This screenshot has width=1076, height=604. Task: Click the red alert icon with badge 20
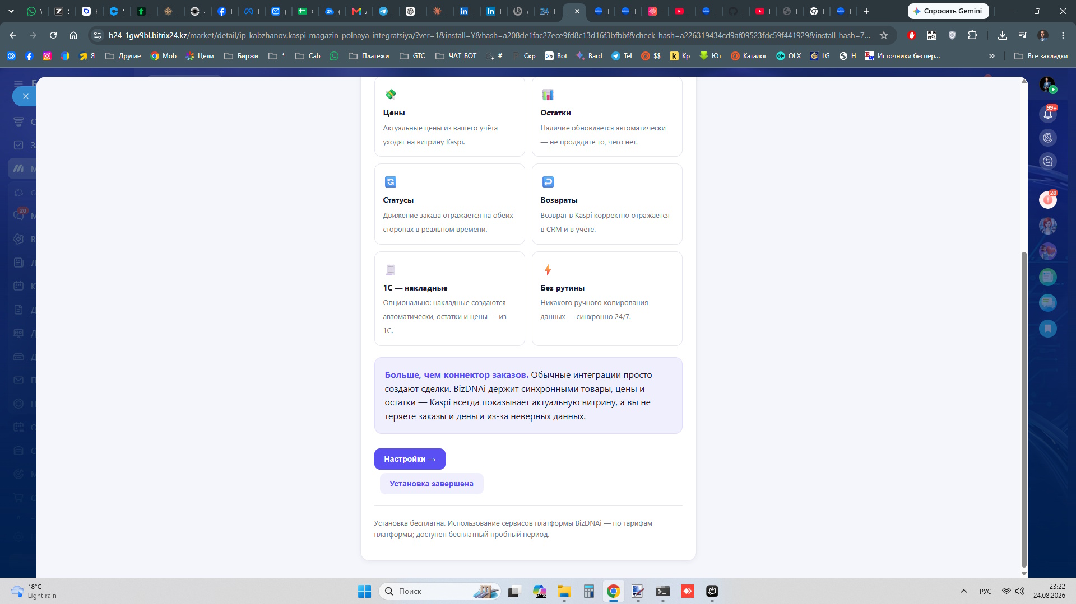coord(1047,199)
